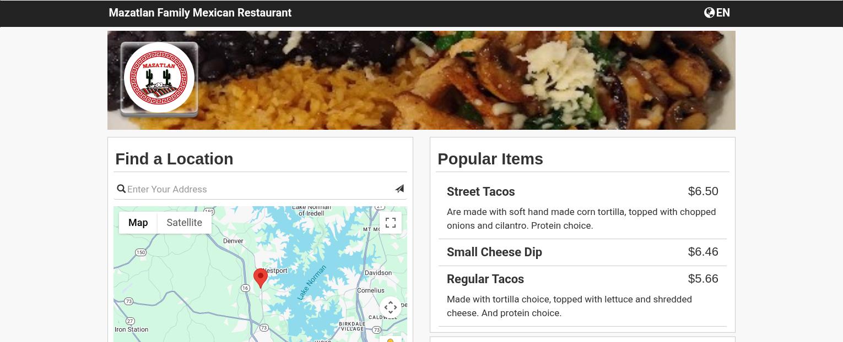The height and width of the screenshot is (342, 843).
Task: Switch map to Map view
Action: [138, 223]
